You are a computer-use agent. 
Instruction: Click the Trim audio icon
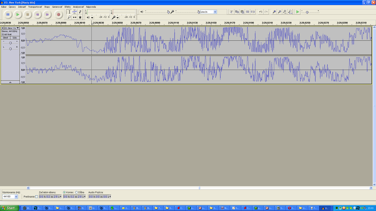coord(248,12)
